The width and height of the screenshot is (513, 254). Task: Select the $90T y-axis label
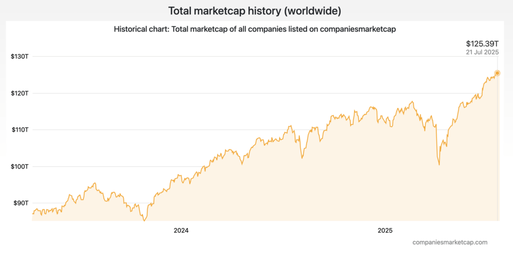[21, 203]
